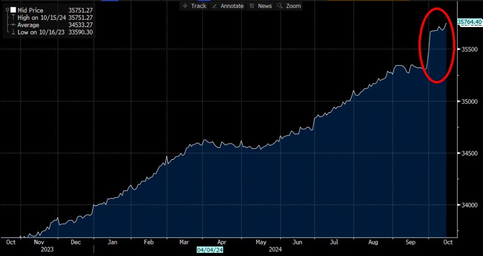The height and width of the screenshot is (256, 483).
Task: Click the High on 10/15/24 legend entry
Action: (x=42, y=18)
